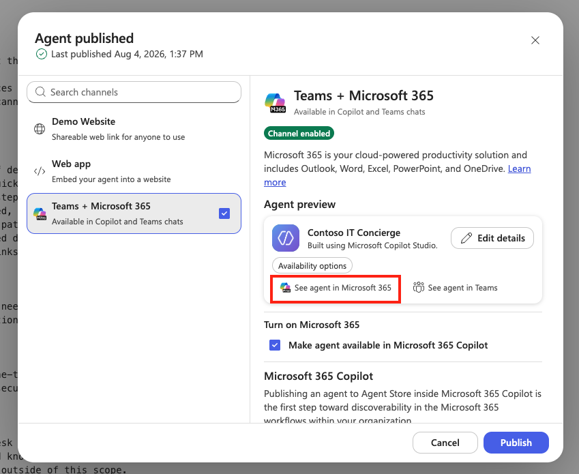The image size is (579, 474).
Task: Click the Copilot icon in the Teams channel row
Action: 40,213
